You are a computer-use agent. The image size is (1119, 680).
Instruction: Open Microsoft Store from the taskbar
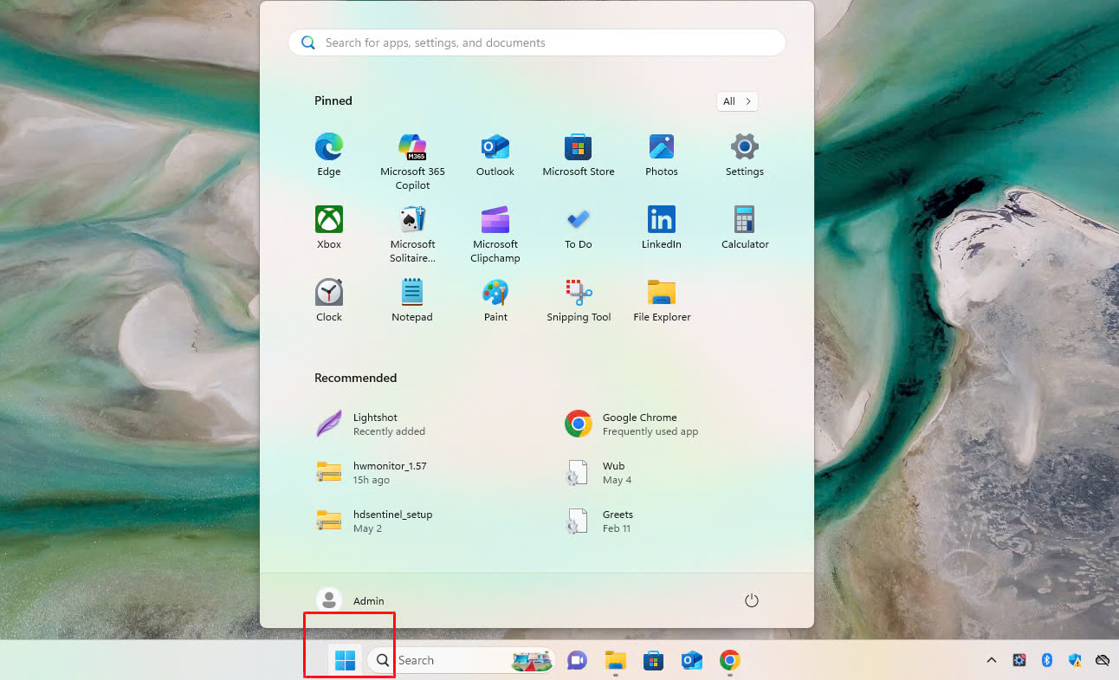click(653, 660)
